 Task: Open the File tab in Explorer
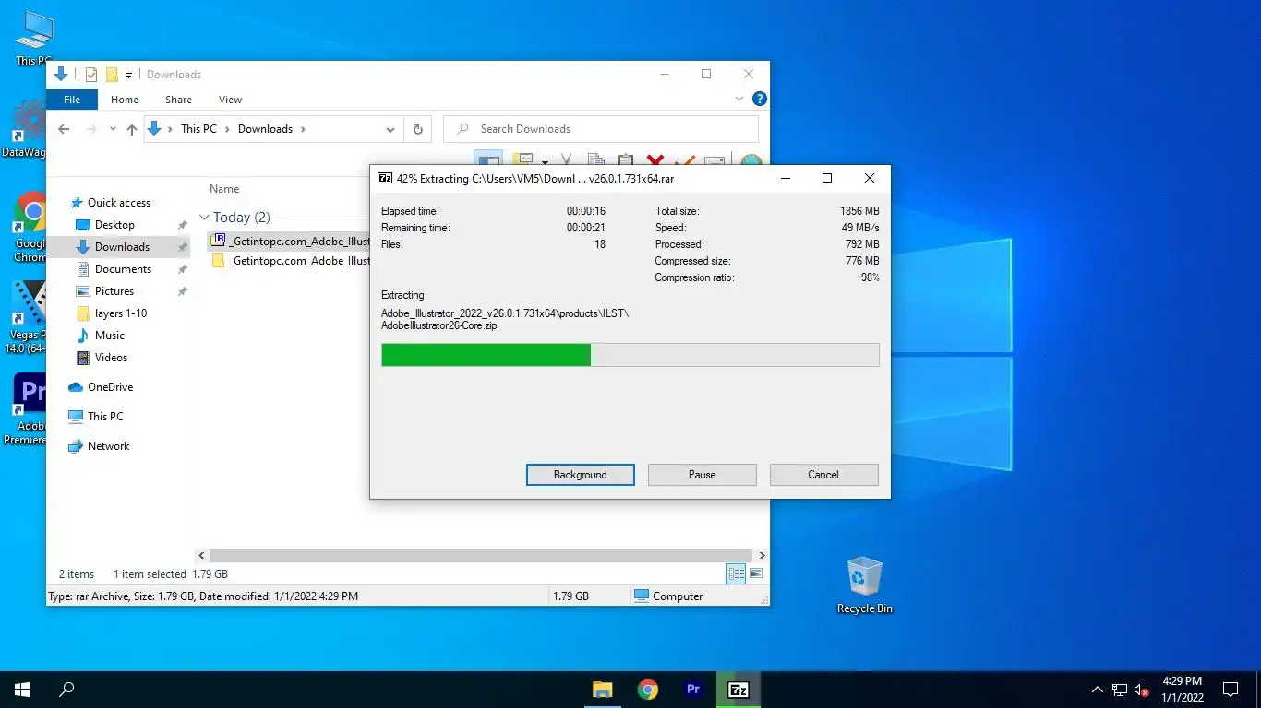pos(72,100)
